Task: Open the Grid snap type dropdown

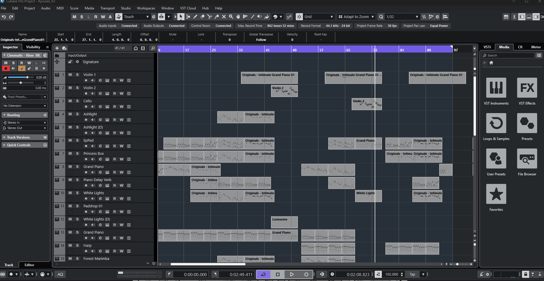Action: [x=319, y=17]
